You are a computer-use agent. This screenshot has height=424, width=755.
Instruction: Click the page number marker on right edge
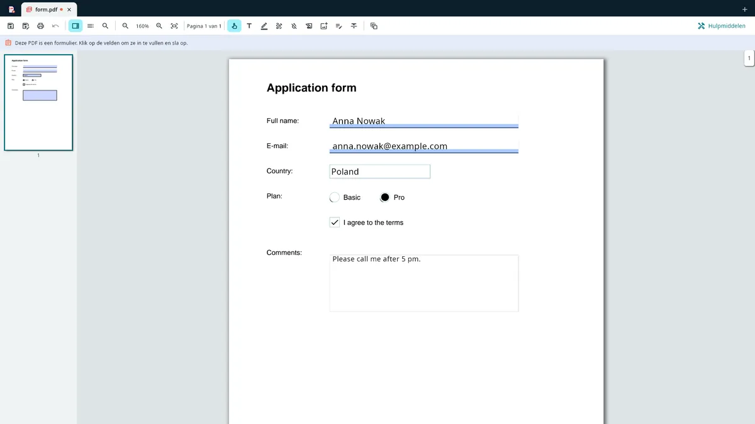[749, 58]
